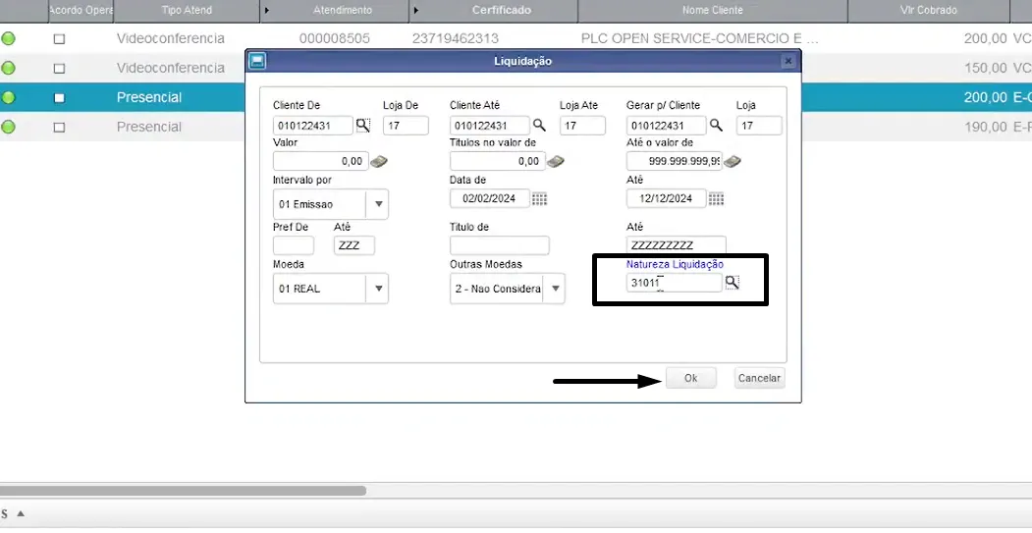This screenshot has width=1032, height=533.
Task: Confirm Liquidação with Ok button
Action: (690, 378)
